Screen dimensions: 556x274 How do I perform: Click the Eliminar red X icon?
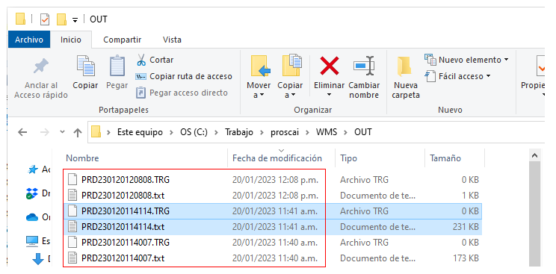coord(329,66)
